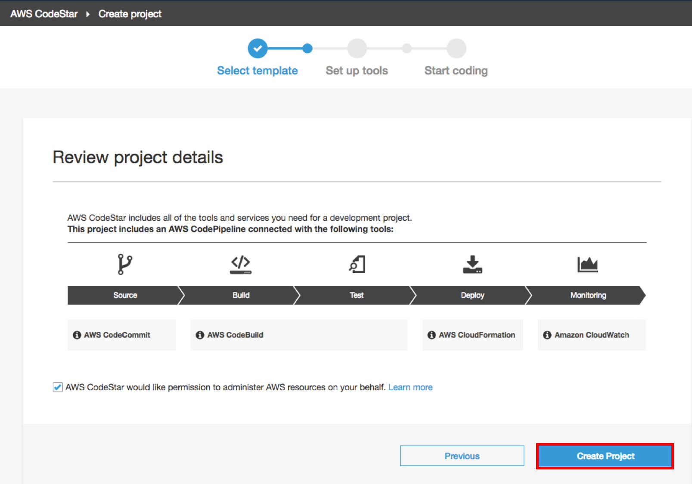Viewport: 692px width, 484px height.
Task: Click the Source branch icon
Action: [125, 264]
